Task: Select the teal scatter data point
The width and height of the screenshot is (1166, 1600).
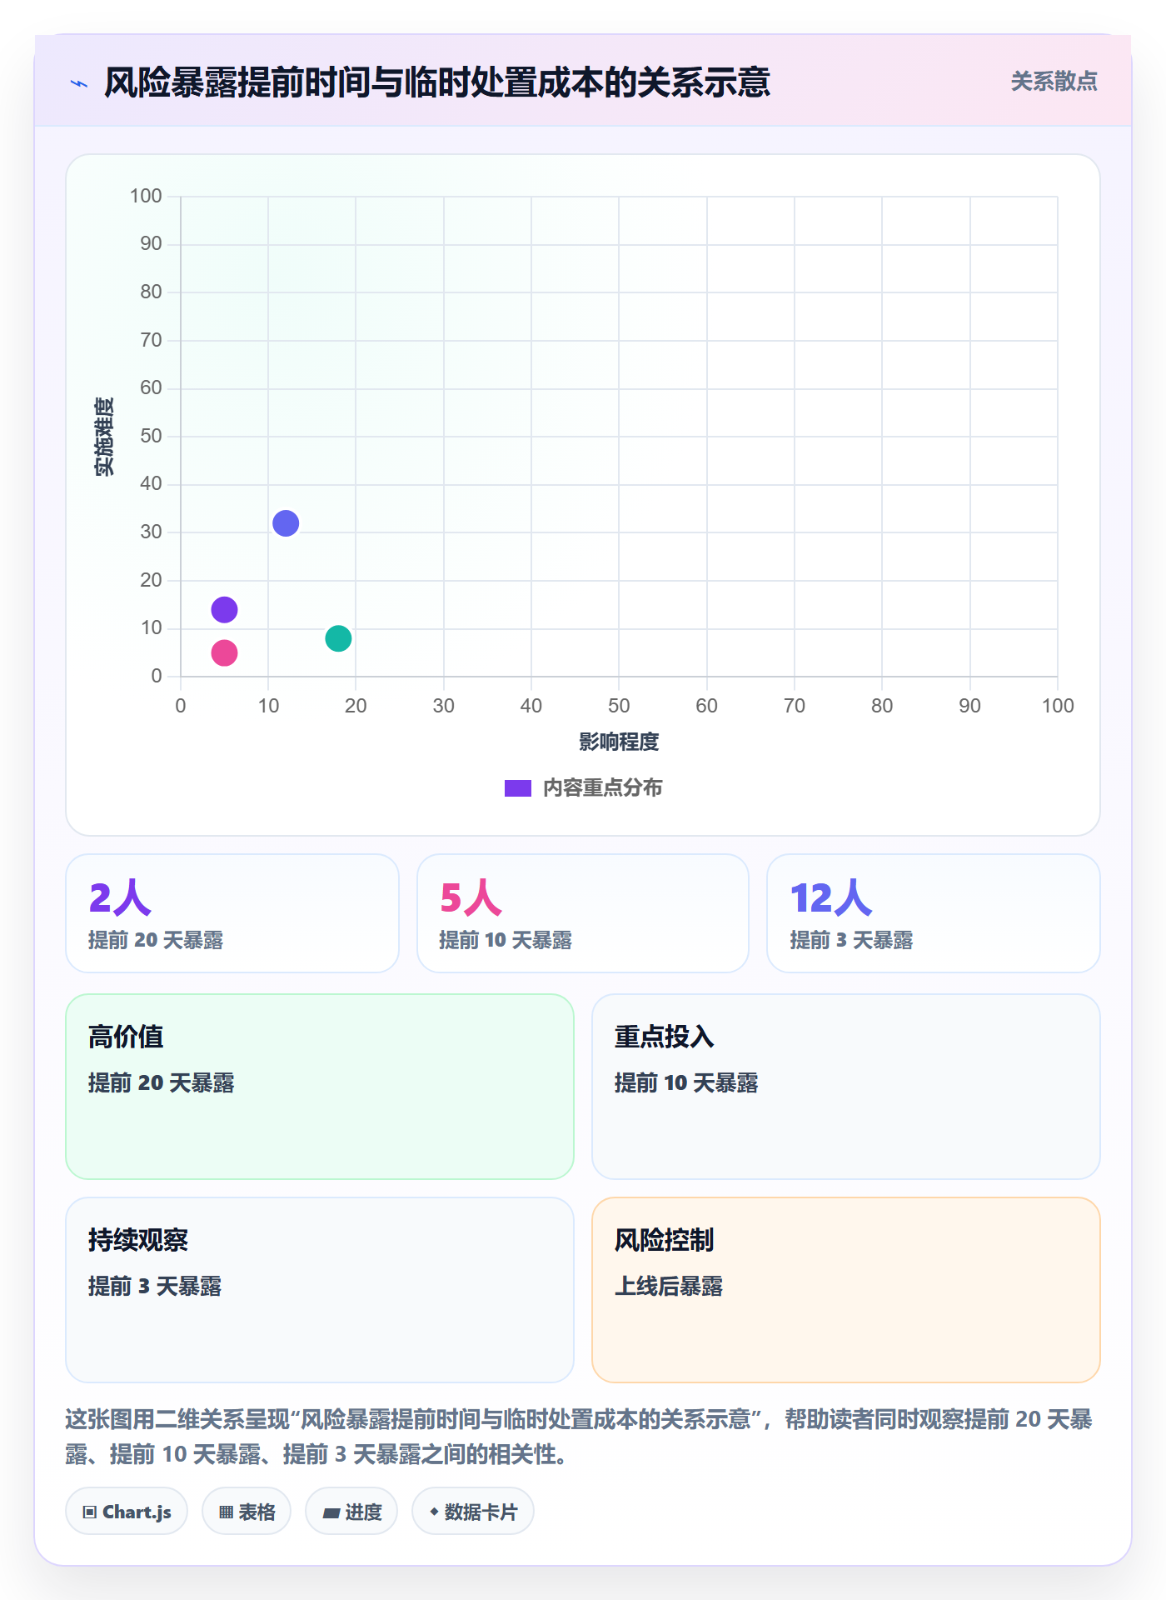Action: (x=338, y=638)
